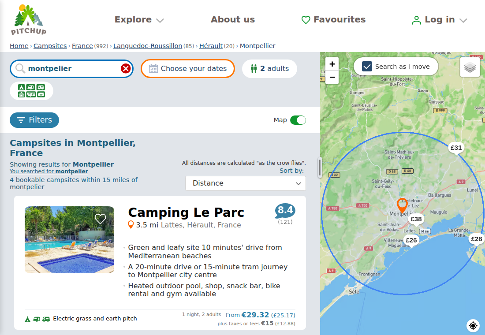
Task: Toggle the Map switch off
Action: click(298, 120)
